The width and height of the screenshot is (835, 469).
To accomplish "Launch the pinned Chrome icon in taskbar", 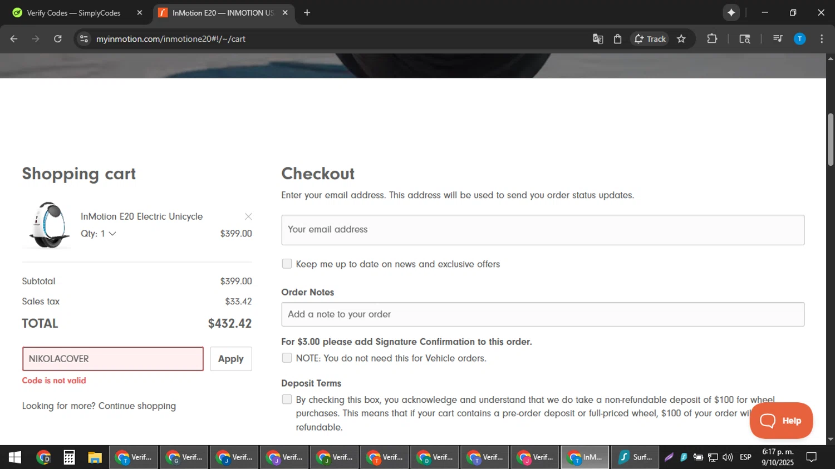I will pyautogui.click(x=43, y=457).
